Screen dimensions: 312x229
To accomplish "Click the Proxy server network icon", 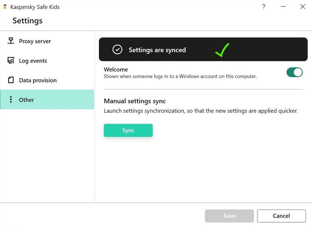I will click(11, 41).
